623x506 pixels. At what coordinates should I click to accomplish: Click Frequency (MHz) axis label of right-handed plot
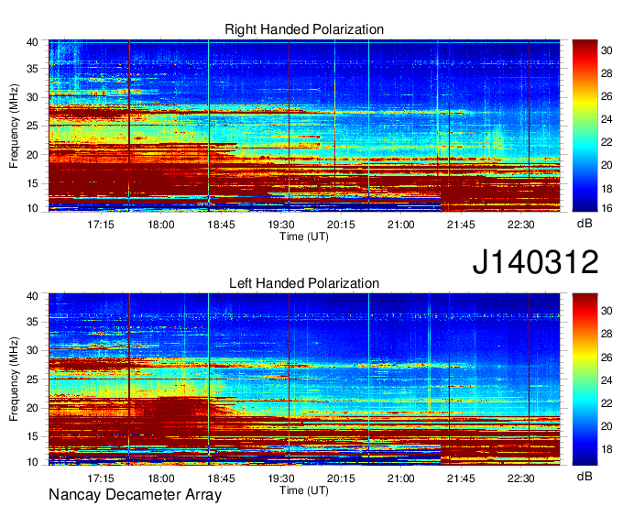(14, 126)
